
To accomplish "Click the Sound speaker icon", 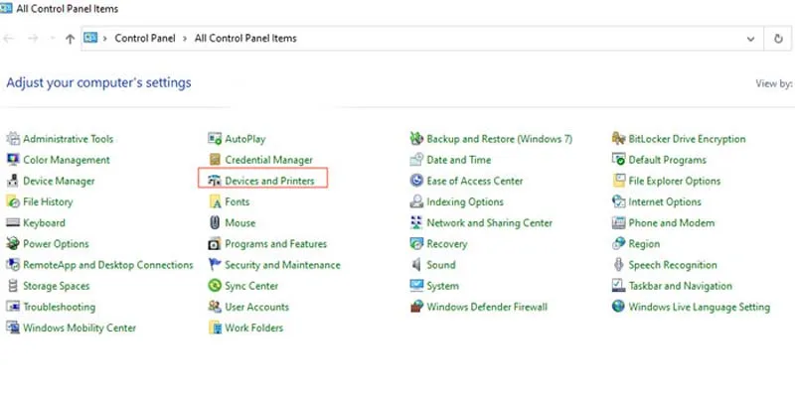I will click(x=416, y=265).
